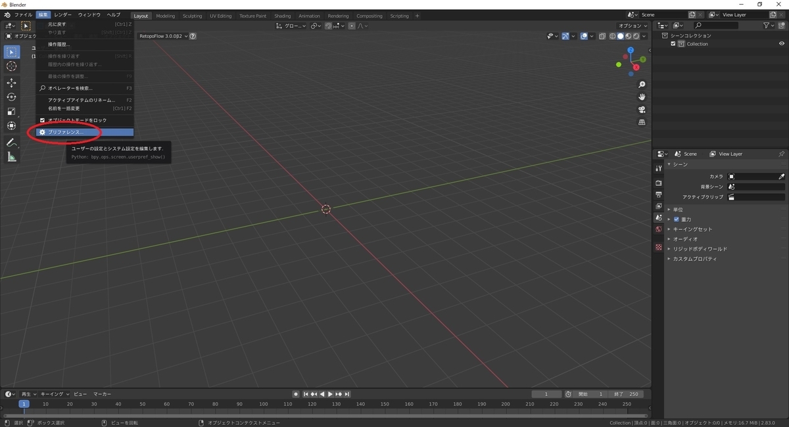Click the pan view hand icon

(x=642, y=97)
